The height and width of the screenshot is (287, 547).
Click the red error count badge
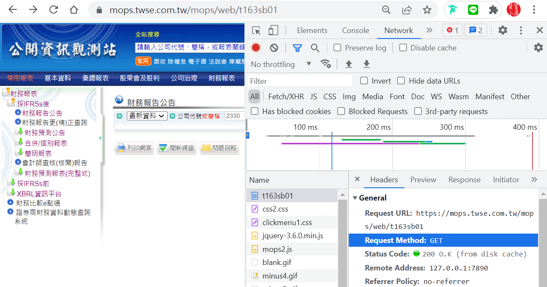click(x=453, y=30)
